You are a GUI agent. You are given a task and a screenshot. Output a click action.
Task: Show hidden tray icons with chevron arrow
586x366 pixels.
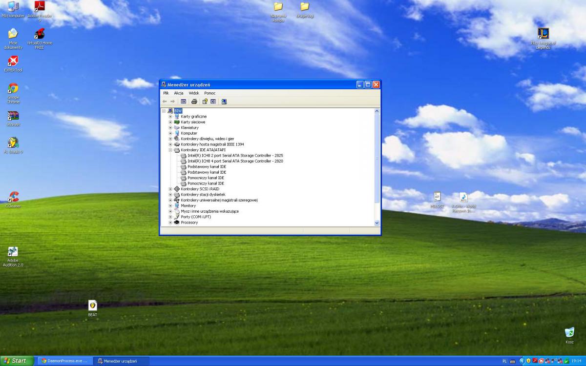click(x=522, y=361)
